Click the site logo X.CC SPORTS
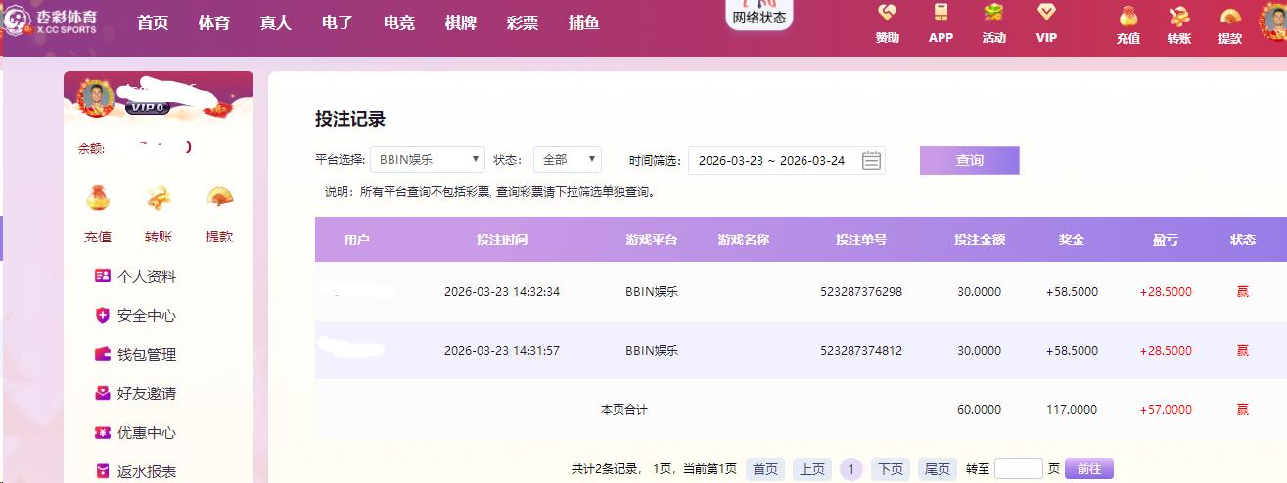 tap(50, 22)
